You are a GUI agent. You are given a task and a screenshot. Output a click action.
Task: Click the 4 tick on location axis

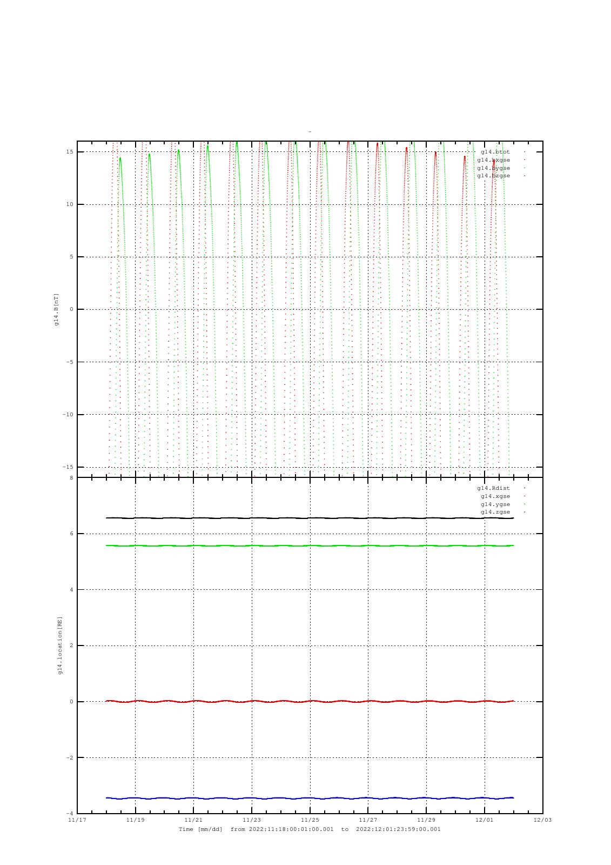pyautogui.click(x=72, y=590)
